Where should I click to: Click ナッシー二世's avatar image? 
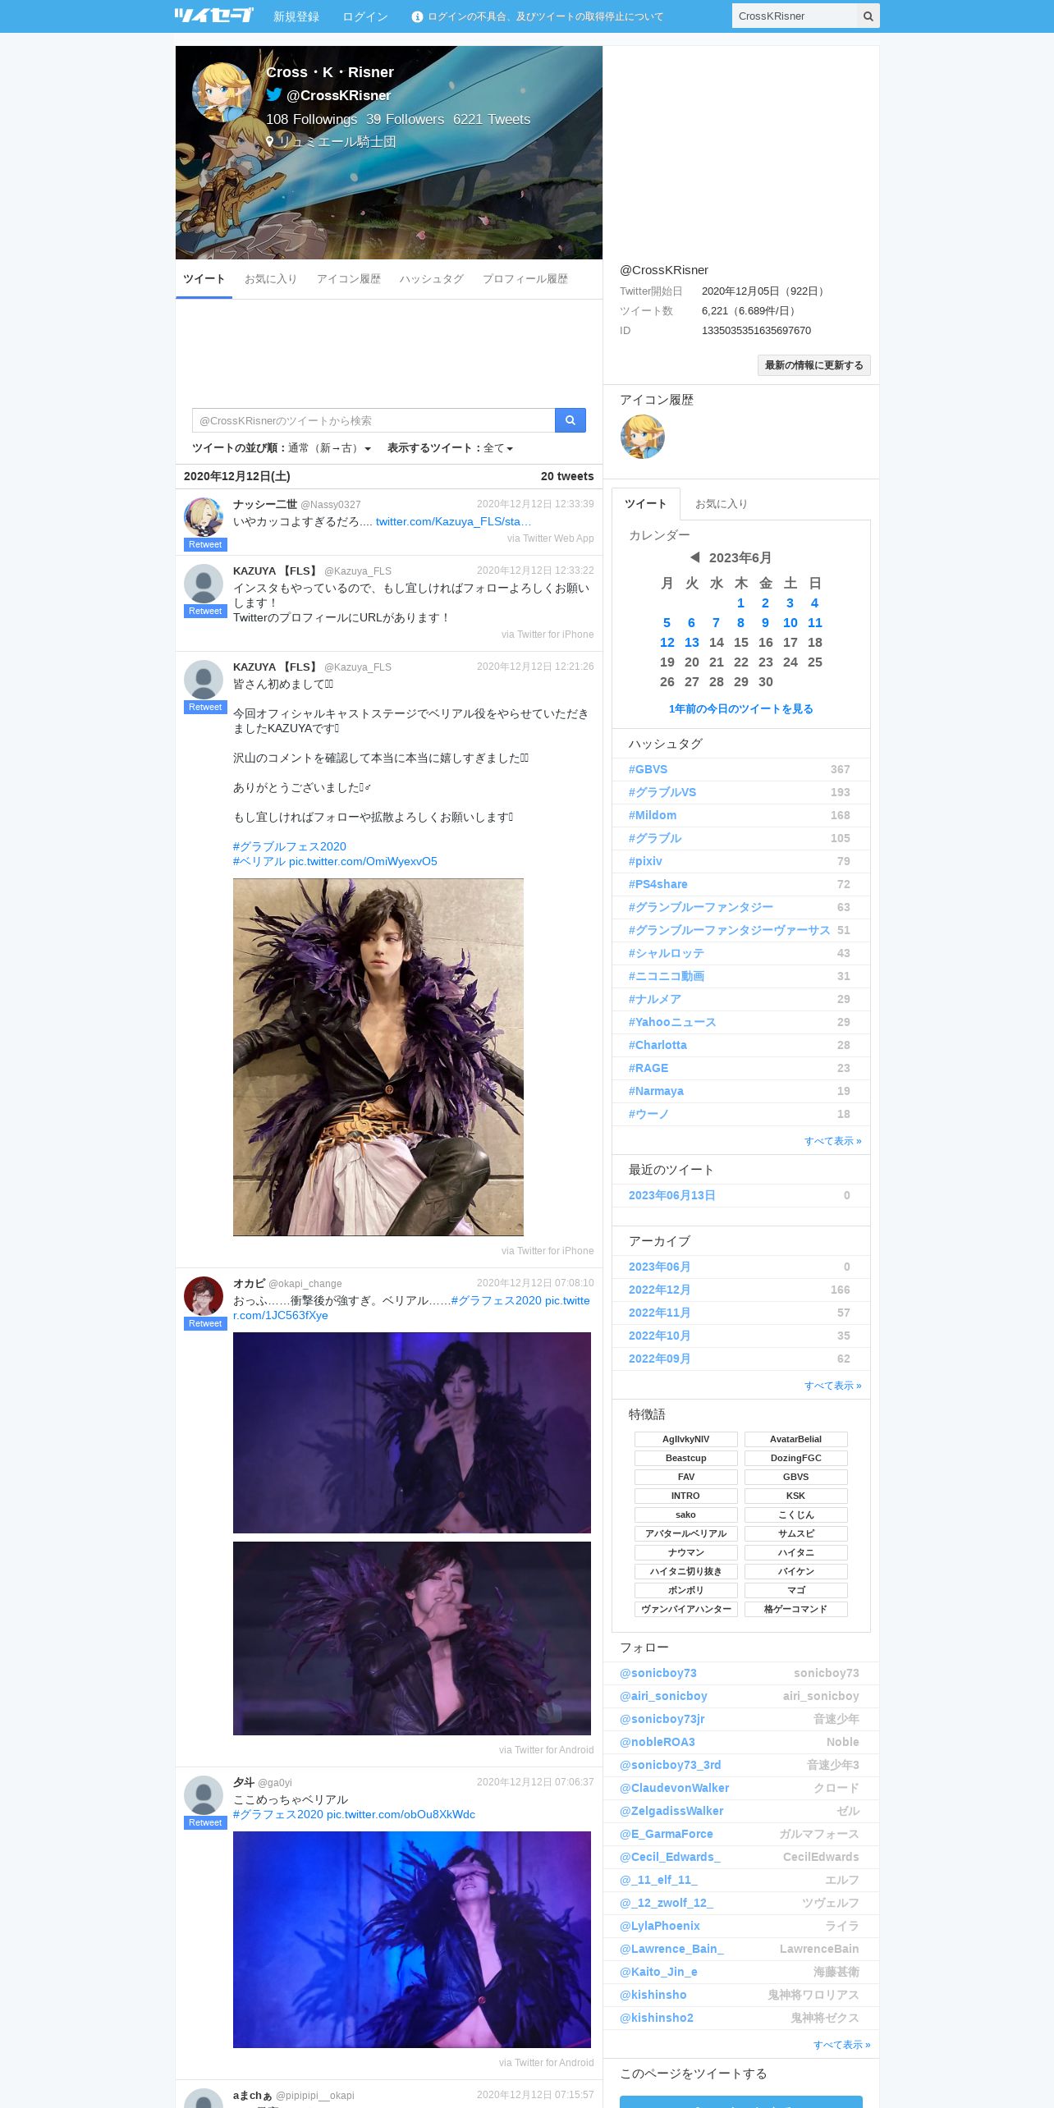click(204, 517)
